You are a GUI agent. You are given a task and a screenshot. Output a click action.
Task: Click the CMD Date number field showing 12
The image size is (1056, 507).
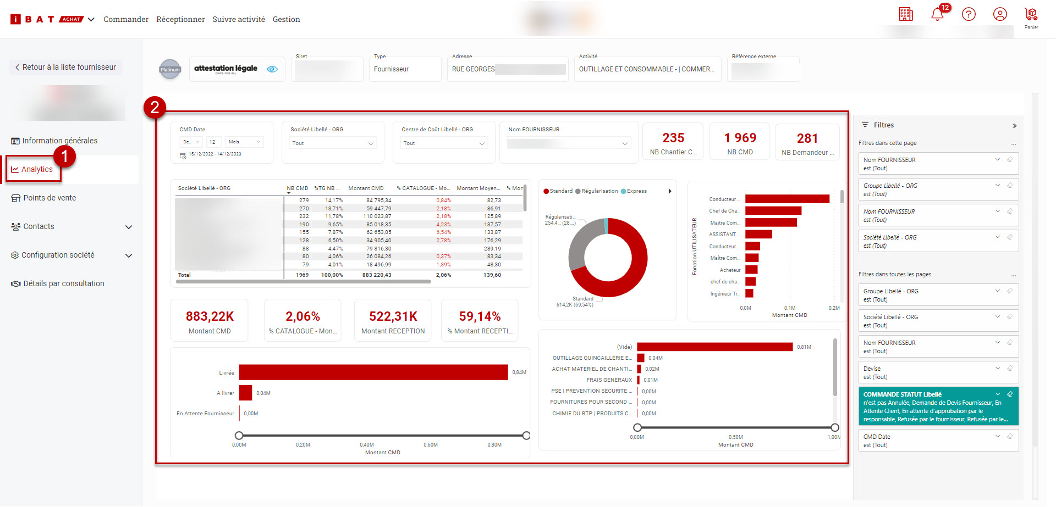(213, 142)
